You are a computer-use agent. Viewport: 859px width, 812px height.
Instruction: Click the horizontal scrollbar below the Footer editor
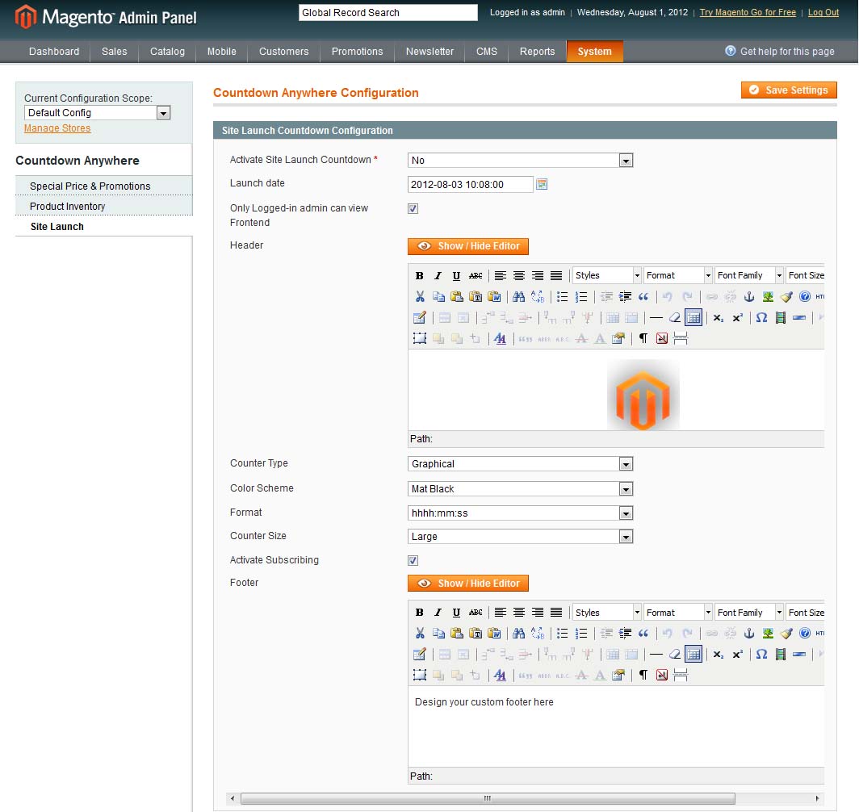[488, 798]
